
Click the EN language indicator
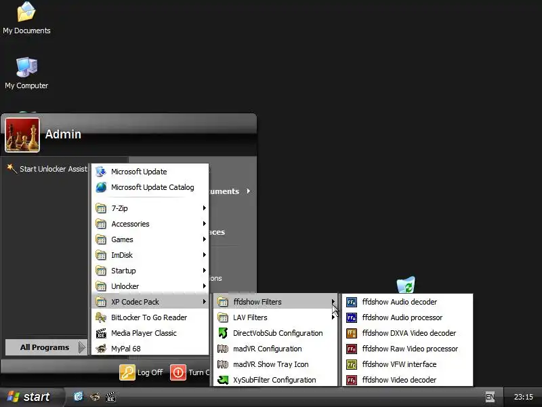coord(490,397)
